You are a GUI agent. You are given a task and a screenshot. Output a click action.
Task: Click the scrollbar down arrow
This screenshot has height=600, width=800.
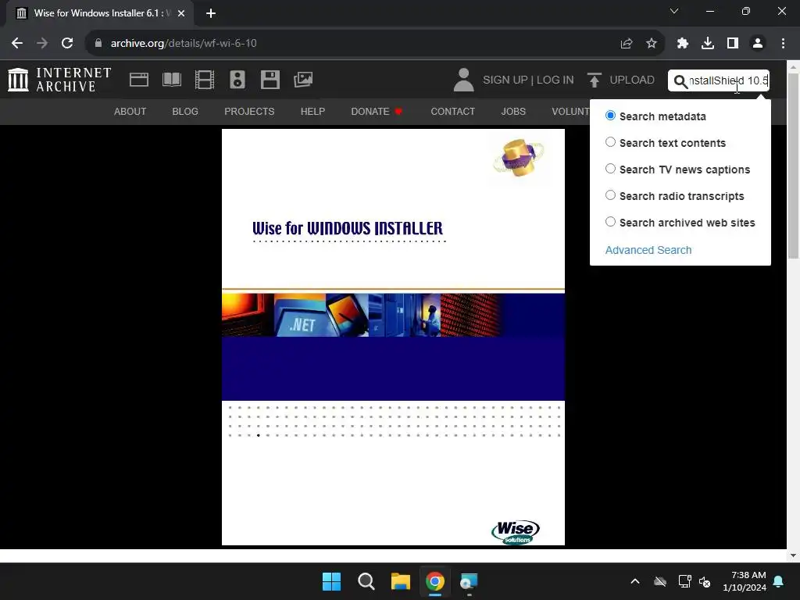coord(794,555)
